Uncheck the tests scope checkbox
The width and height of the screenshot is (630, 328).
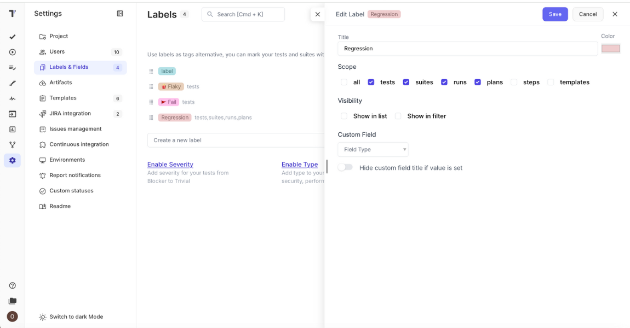tap(371, 82)
